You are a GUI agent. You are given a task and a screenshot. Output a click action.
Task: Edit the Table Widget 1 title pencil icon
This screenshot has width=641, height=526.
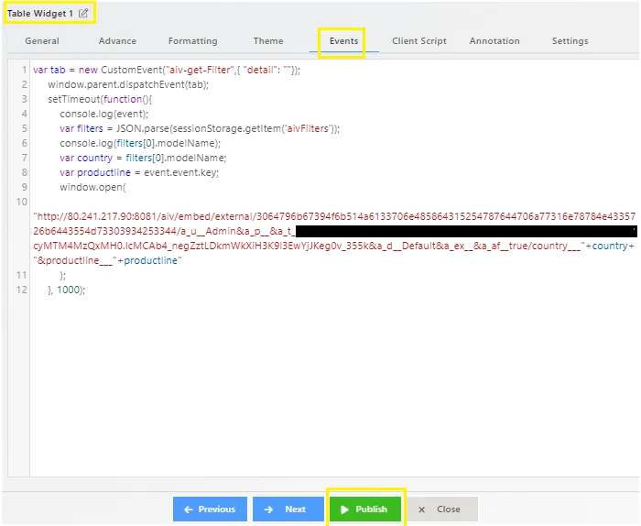(x=83, y=13)
